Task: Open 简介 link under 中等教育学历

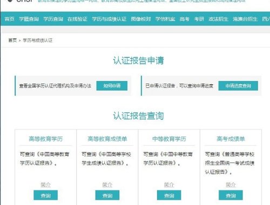Action: [169, 184]
